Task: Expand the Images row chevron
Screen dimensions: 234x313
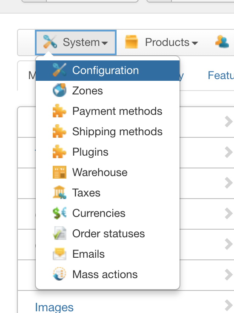Action: tap(229, 305)
